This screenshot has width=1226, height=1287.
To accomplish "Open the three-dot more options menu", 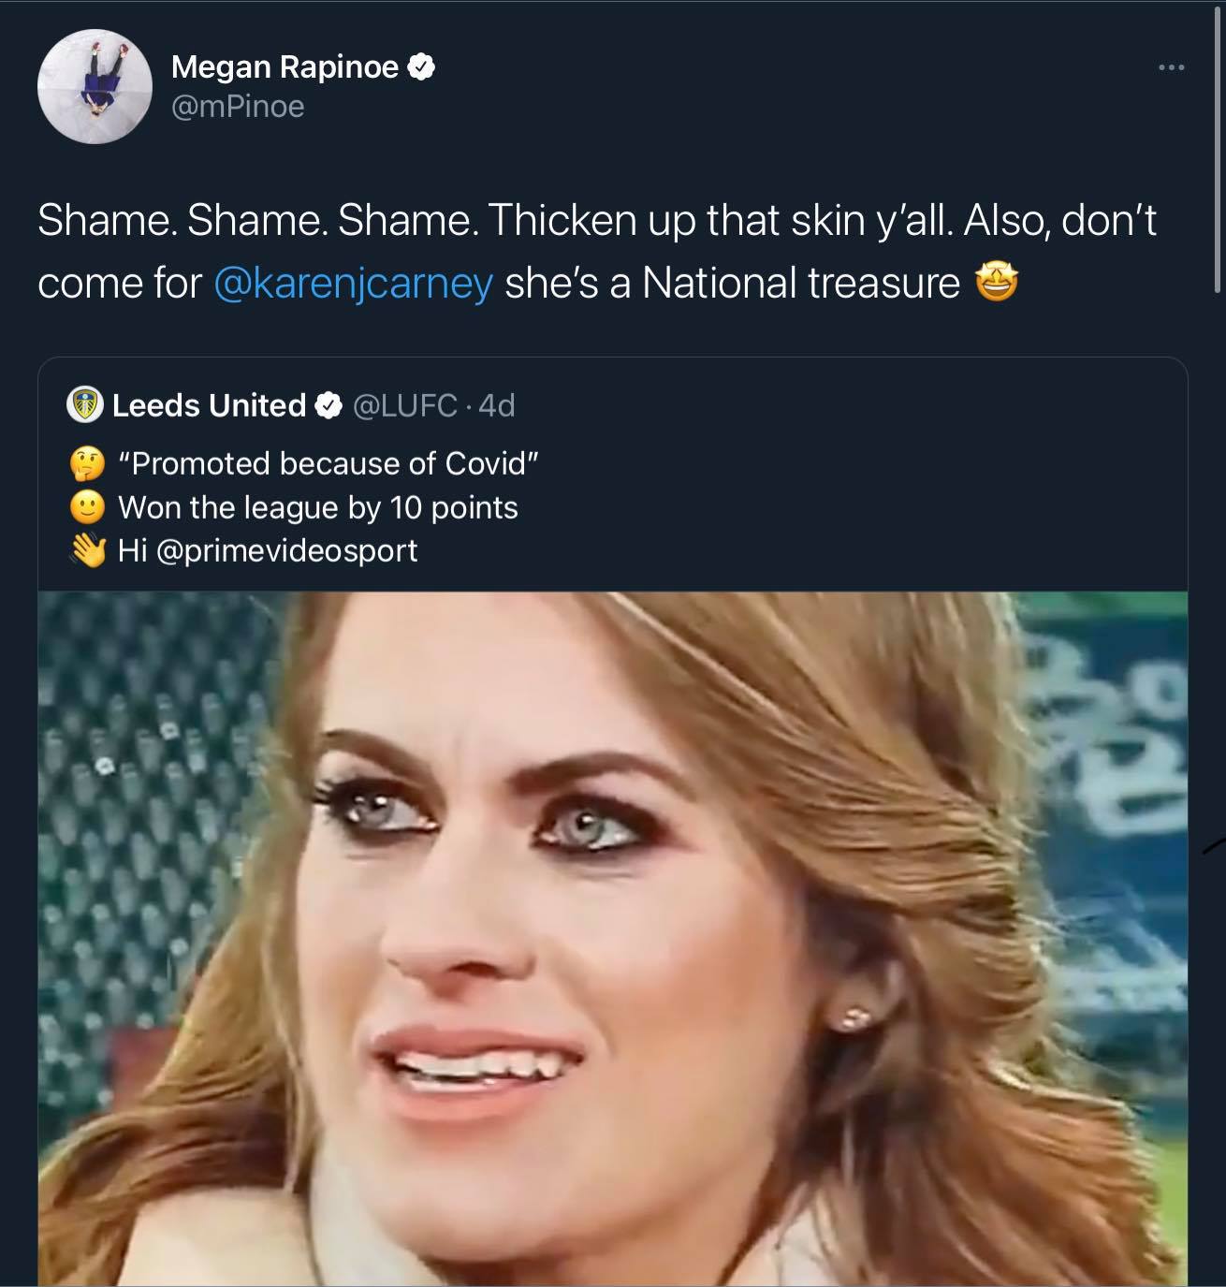I will (x=1171, y=67).
